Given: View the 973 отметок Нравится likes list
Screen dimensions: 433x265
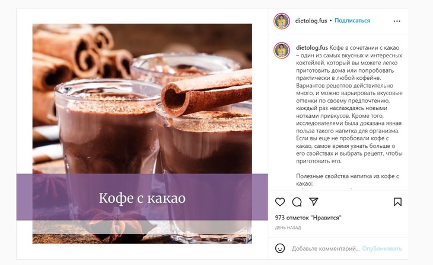Looking at the screenshot, I should 308,218.
